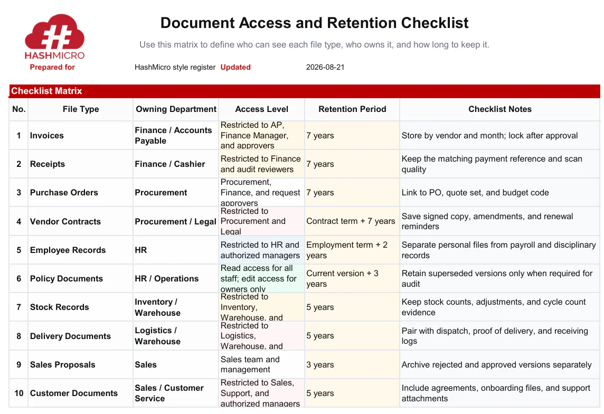Click the 'Checklist Matrix' red header bar
The height and width of the screenshot is (414, 604).
304,91
